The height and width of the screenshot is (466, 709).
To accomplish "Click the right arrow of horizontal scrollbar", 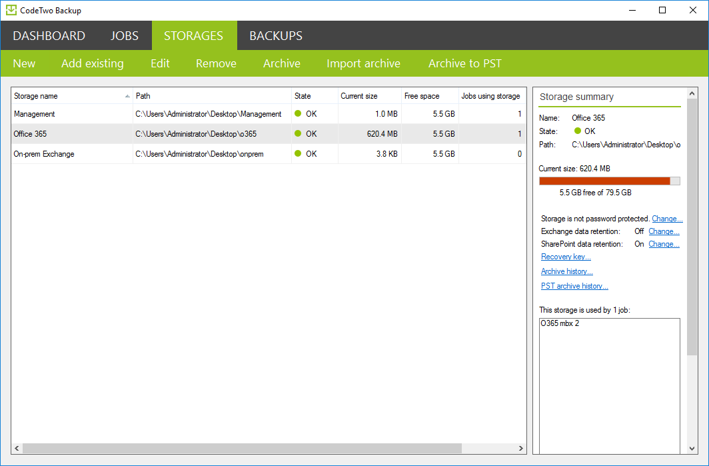I will tap(521, 449).
